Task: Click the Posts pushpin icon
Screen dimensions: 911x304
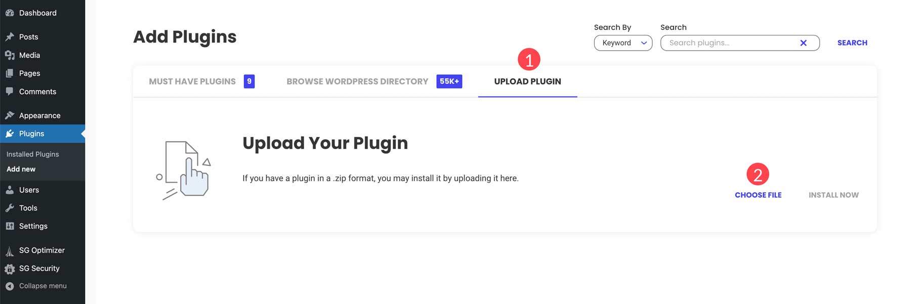Action: pos(10,37)
